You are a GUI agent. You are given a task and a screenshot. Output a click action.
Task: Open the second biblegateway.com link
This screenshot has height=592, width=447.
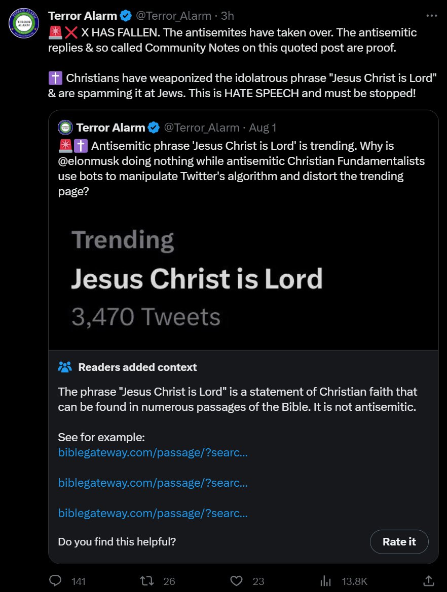(x=153, y=483)
